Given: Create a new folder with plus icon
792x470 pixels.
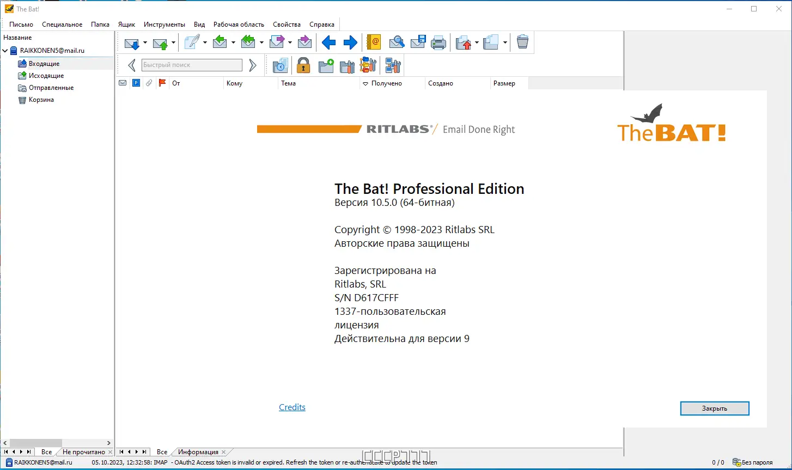Looking at the screenshot, I should [326, 65].
